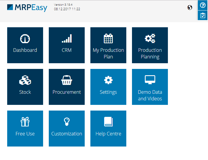Open the Procurement tile
208x160 pixels.
pos(67,87)
